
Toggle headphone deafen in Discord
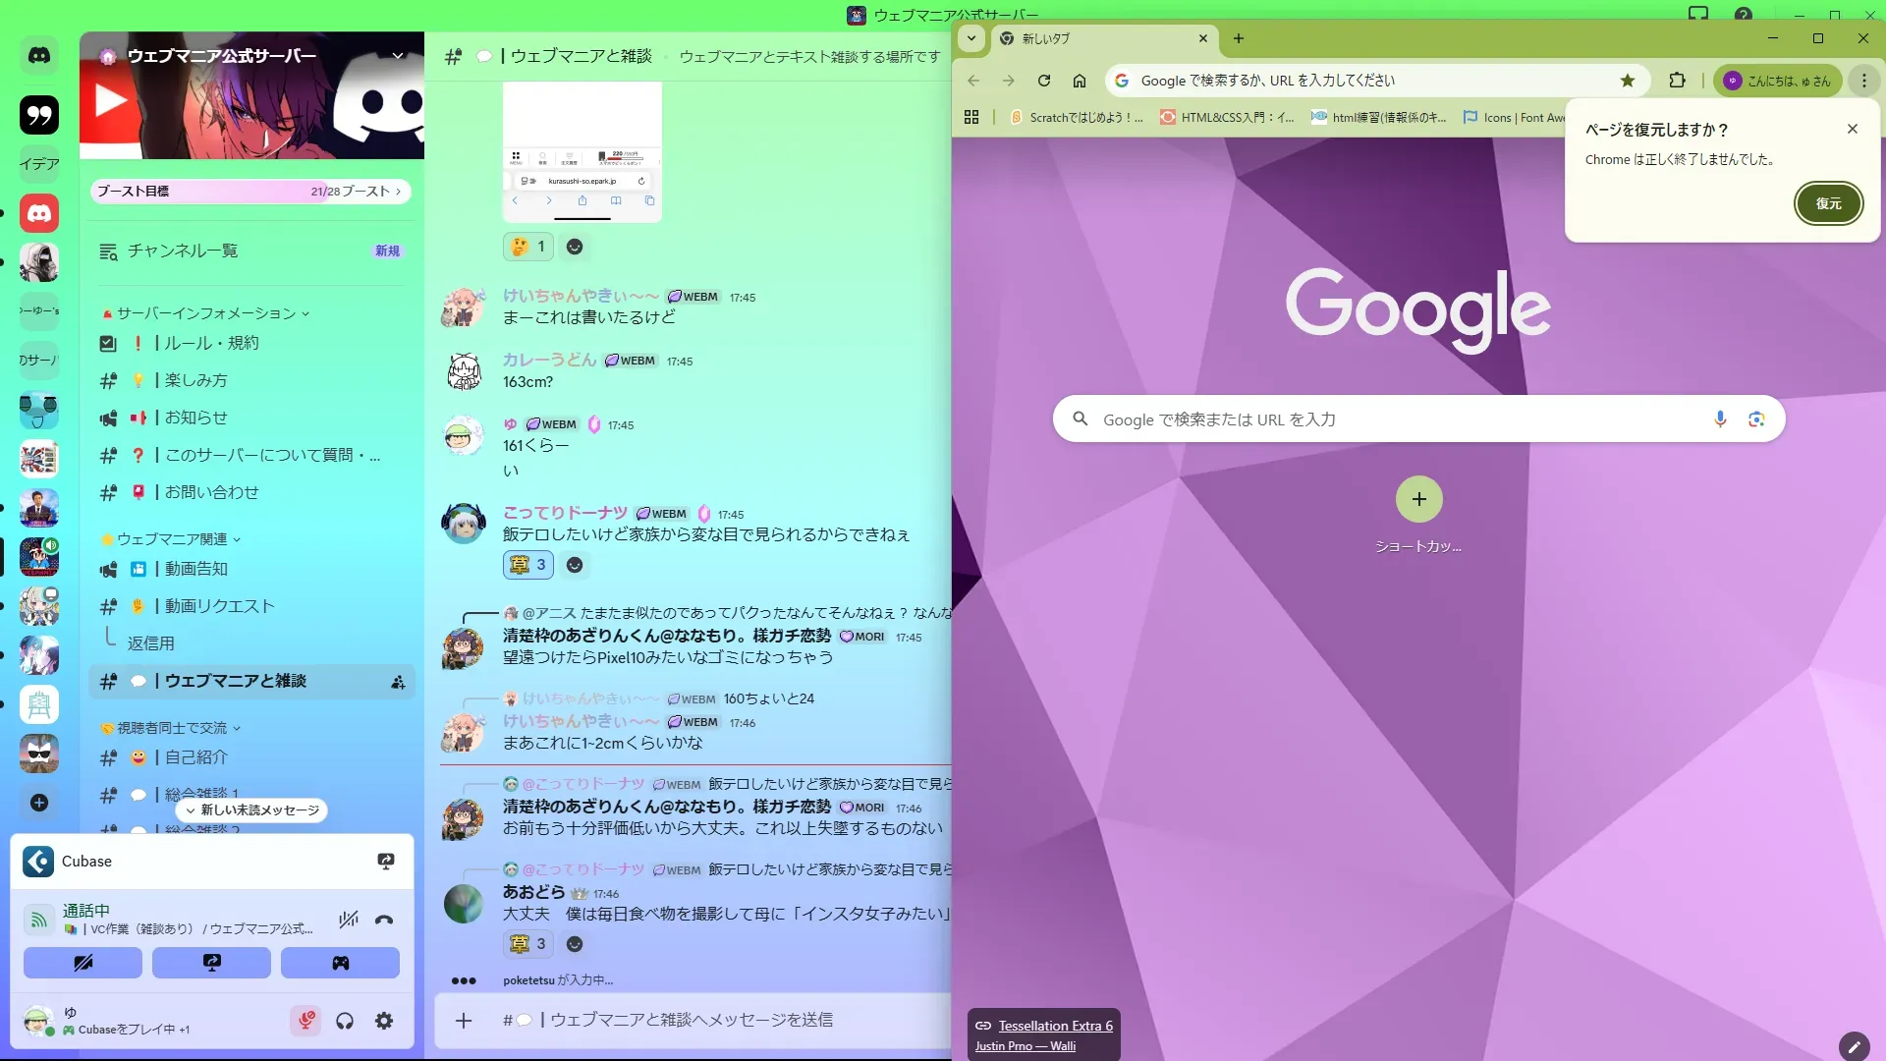(345, 1021)
